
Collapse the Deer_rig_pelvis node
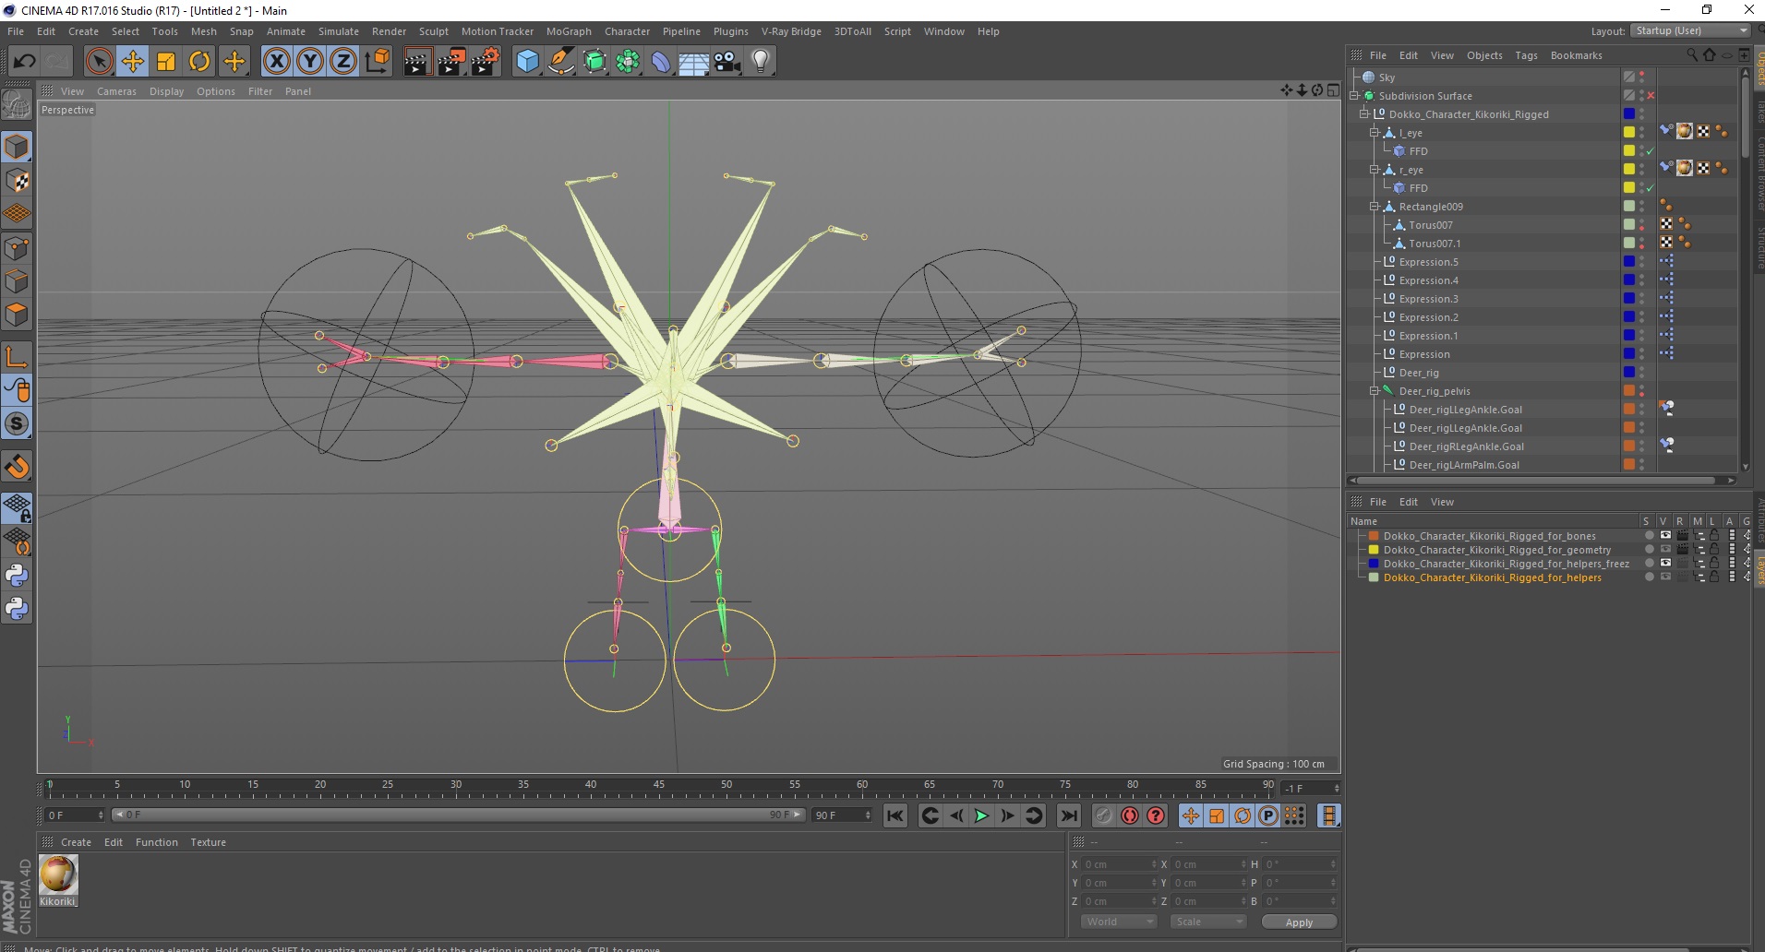pyautogui.click(x=1374, y=391)
